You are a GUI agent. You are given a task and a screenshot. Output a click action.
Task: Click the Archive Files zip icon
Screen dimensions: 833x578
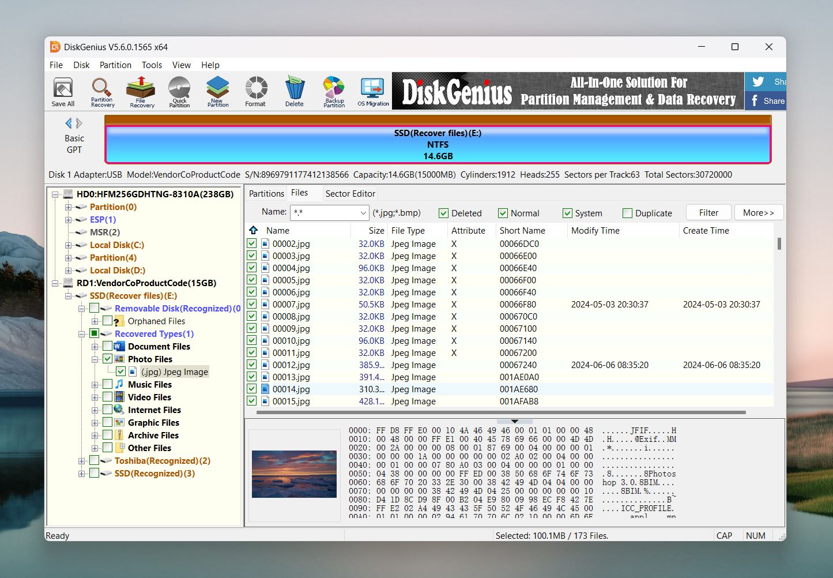tap(119, 435)
